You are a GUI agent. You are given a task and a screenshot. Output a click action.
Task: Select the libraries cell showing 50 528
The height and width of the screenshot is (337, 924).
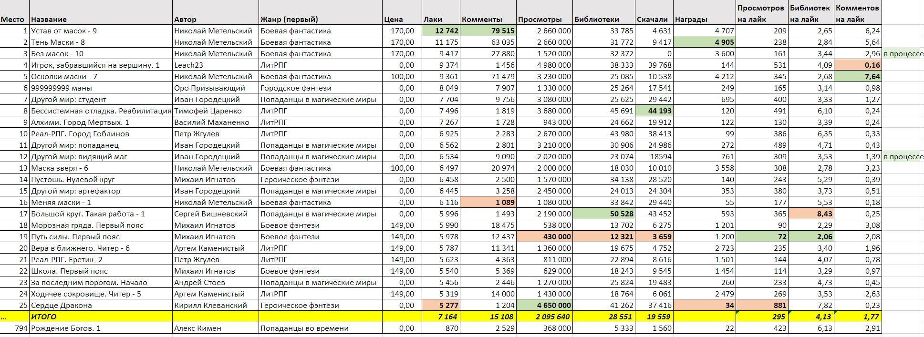[603, 214]
